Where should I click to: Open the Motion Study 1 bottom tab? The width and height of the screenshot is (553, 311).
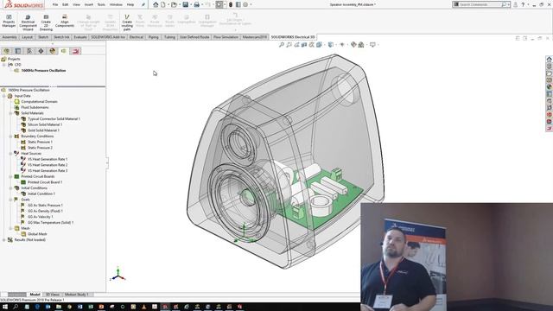[77, 295]
